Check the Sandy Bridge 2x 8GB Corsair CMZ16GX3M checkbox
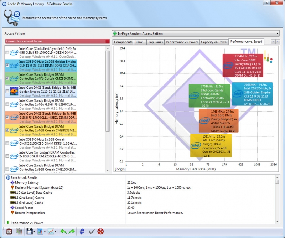285x238 pixels. 7,169
